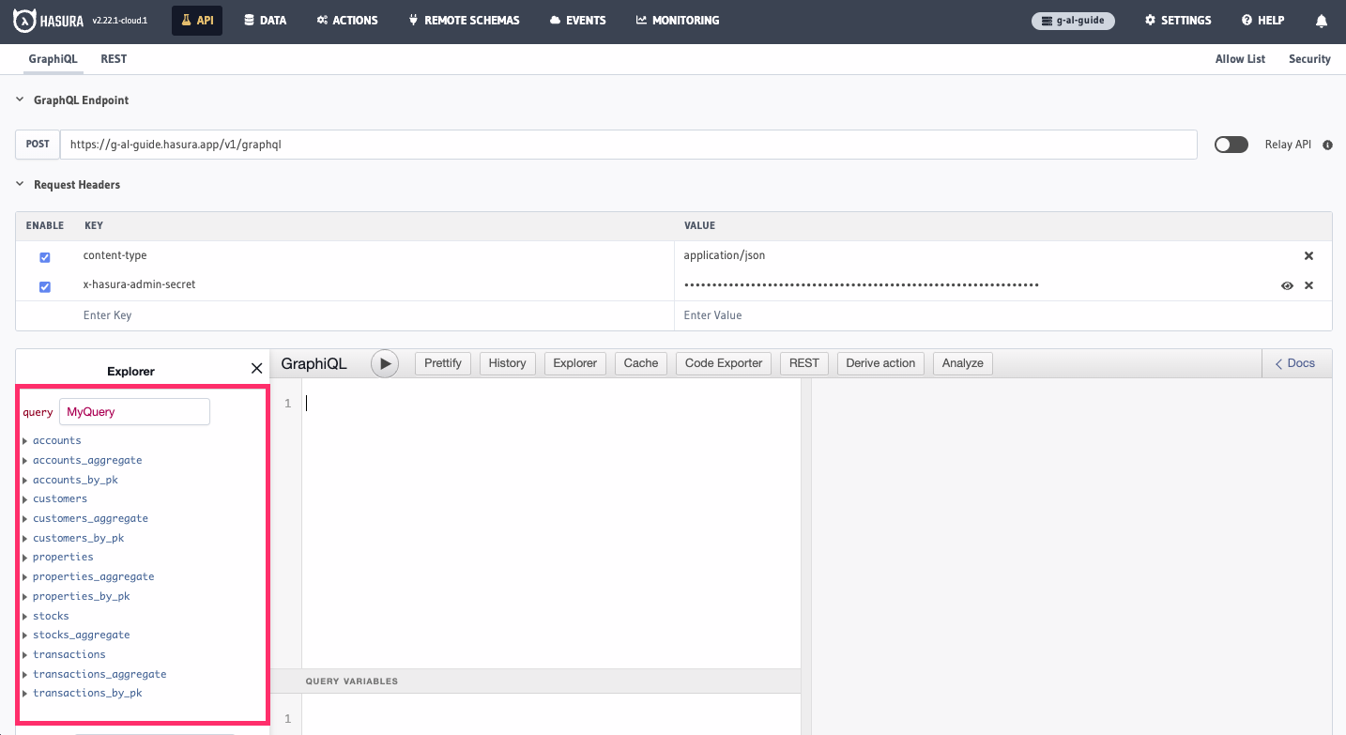Image resolution: width=1346 pixels, height=735 pixels.
Task: Open the HELP menu
Action: click(1262, 20)
